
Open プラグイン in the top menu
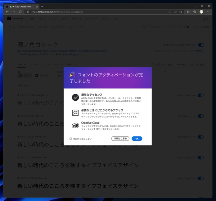pyautogui.click(x=105, y=19)
